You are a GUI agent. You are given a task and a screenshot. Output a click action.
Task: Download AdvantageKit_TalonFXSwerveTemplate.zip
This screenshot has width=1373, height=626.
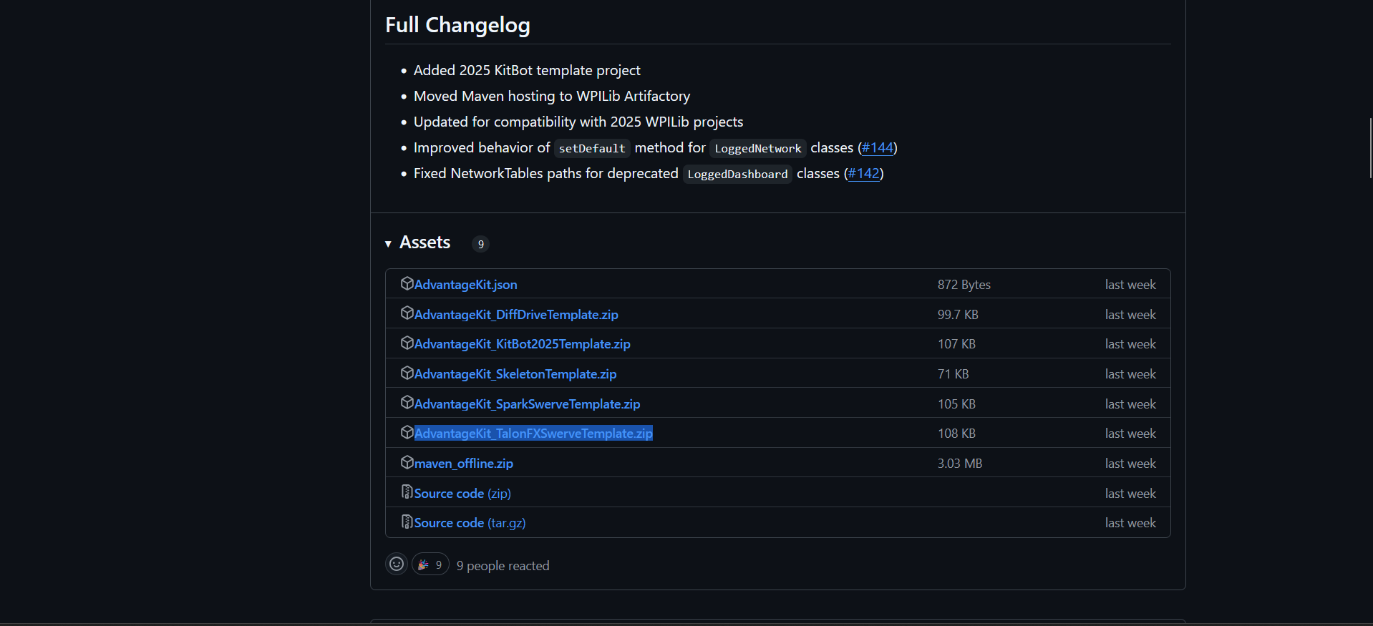click(533, 434)
